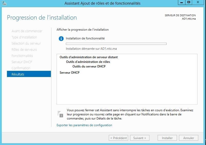Click the Précédent button
Viewport: 206px width, 145px height.
pos(118,138)
